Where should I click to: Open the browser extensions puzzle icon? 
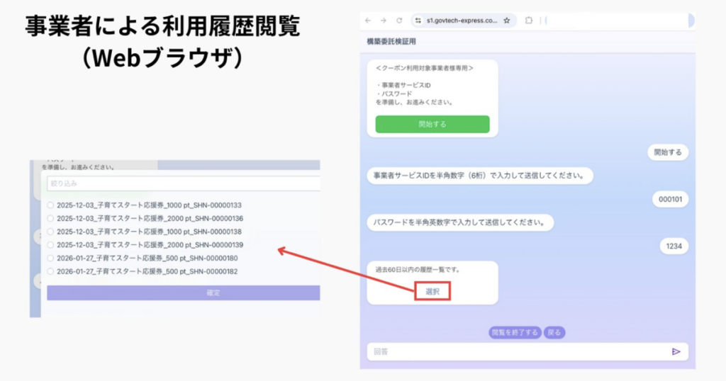tap(529, 21)
